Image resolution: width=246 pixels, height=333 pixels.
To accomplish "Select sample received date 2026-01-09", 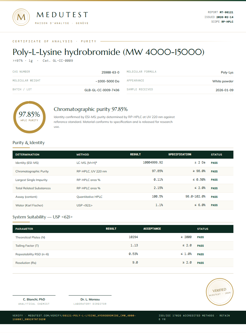I will [225, 90].
